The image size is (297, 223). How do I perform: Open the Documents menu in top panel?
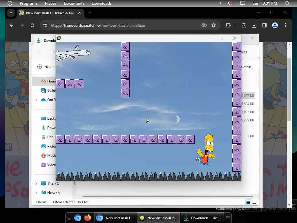(x=74, y=3)
